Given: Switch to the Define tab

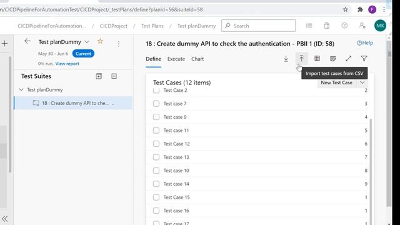Looking at the screenshot, I should click(154, 59).
